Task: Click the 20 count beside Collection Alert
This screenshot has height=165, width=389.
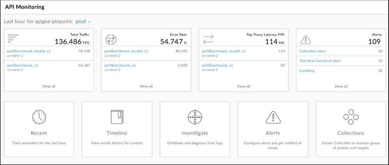Action: tap(380, 51)
